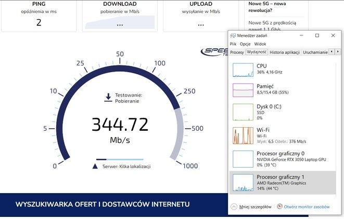
Task: Collapse with the Mniej szczegółów chevron
Action: click(234, 207)
